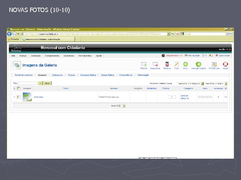Go back with the browser back arrow
Viewport: 241px width, 180px height.
9,34
